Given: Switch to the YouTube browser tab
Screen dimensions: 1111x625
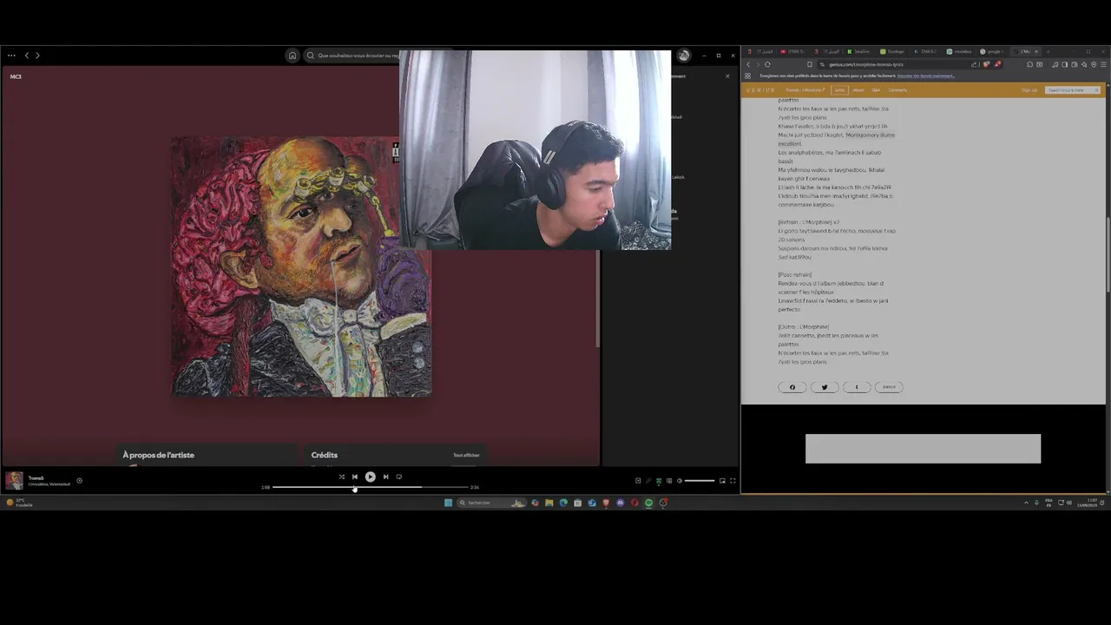Looking at the screenshot, I should click(792, 51).
